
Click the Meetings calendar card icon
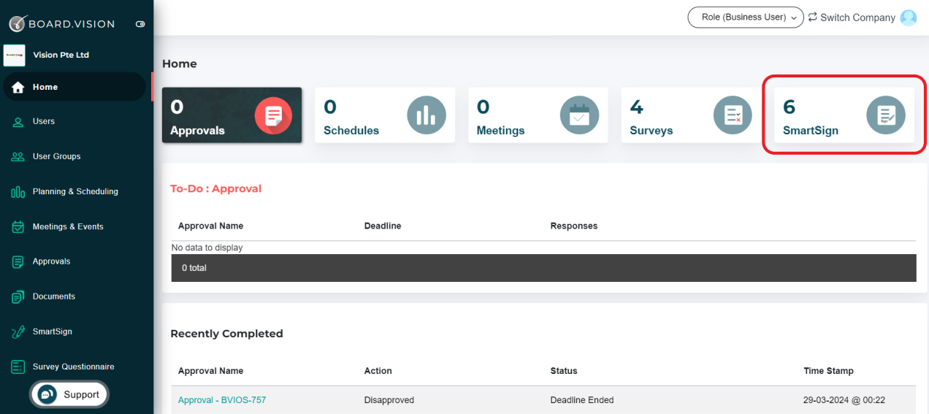coord(579,115)
